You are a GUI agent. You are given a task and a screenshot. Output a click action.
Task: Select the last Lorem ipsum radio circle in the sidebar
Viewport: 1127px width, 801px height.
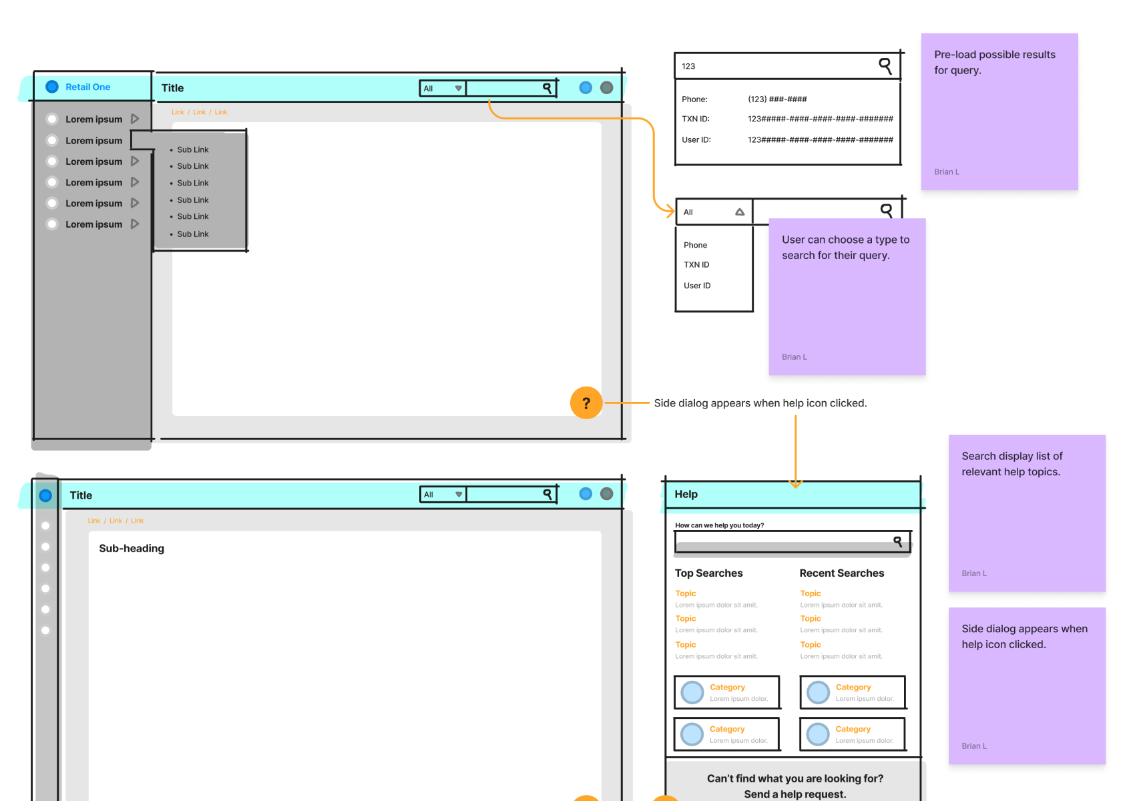point(52,224)
